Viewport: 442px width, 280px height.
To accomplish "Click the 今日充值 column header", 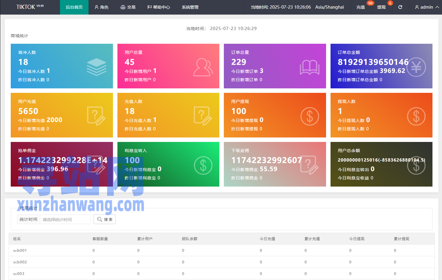I will (267, 239).
